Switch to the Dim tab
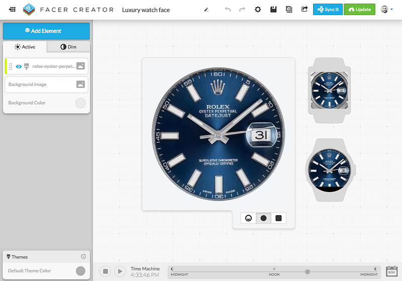 68,47
